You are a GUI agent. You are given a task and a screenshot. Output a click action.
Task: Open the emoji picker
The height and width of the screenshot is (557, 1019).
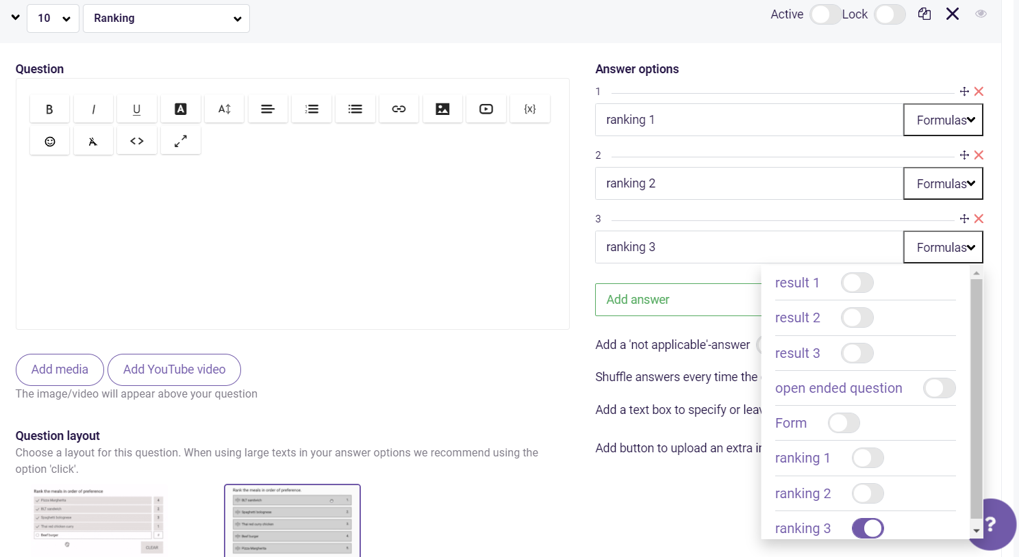tap(49, 141)
